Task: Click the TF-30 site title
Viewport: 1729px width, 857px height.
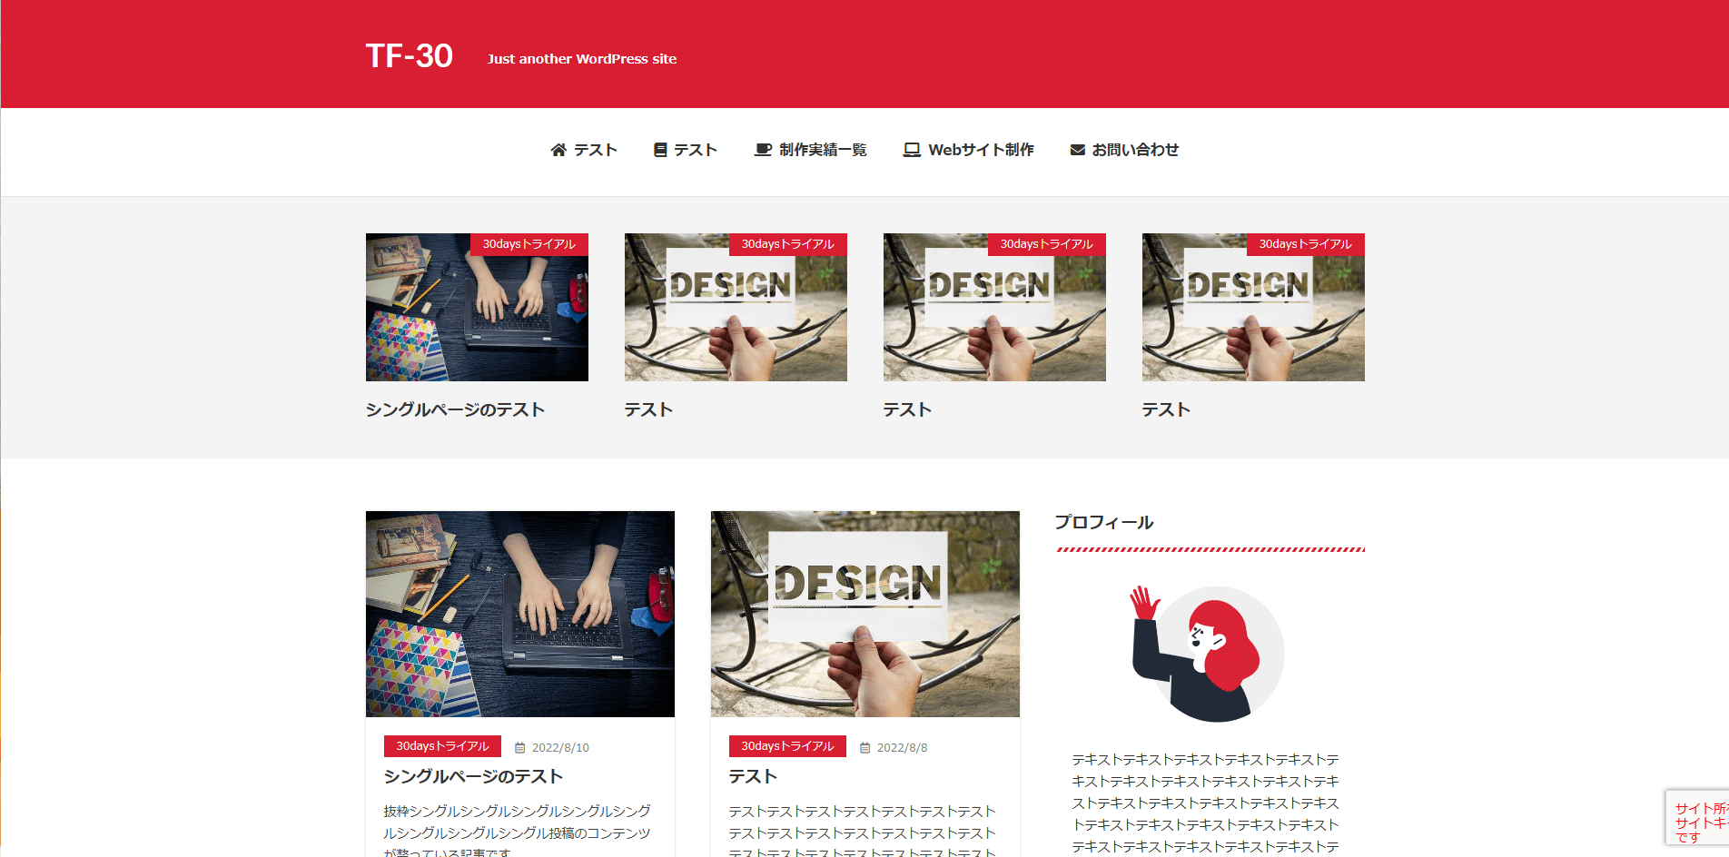Action: 409,56
